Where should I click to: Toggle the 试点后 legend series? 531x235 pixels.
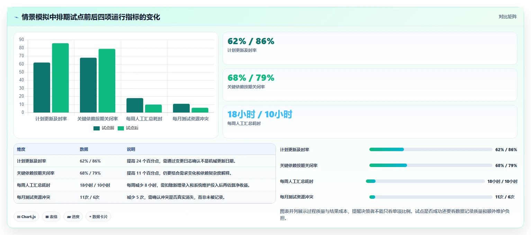(x=128, y=128)
